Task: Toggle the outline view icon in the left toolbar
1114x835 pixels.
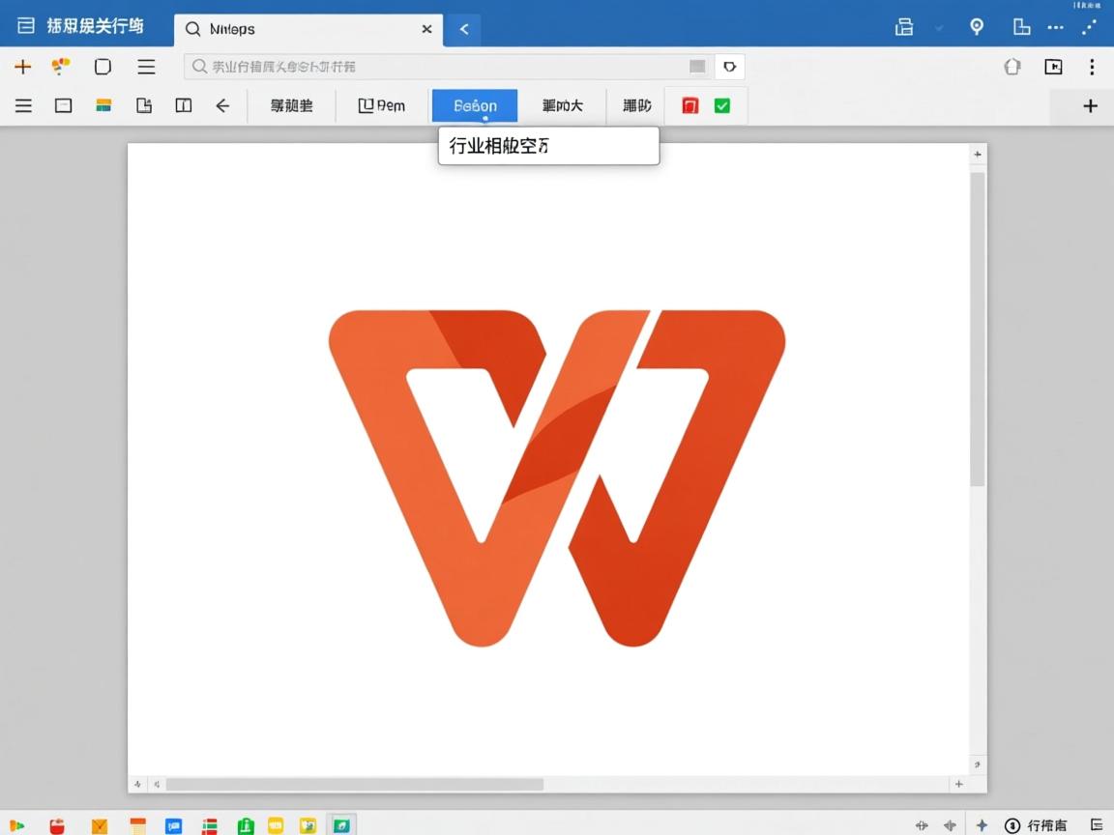Action: (22, 105)
